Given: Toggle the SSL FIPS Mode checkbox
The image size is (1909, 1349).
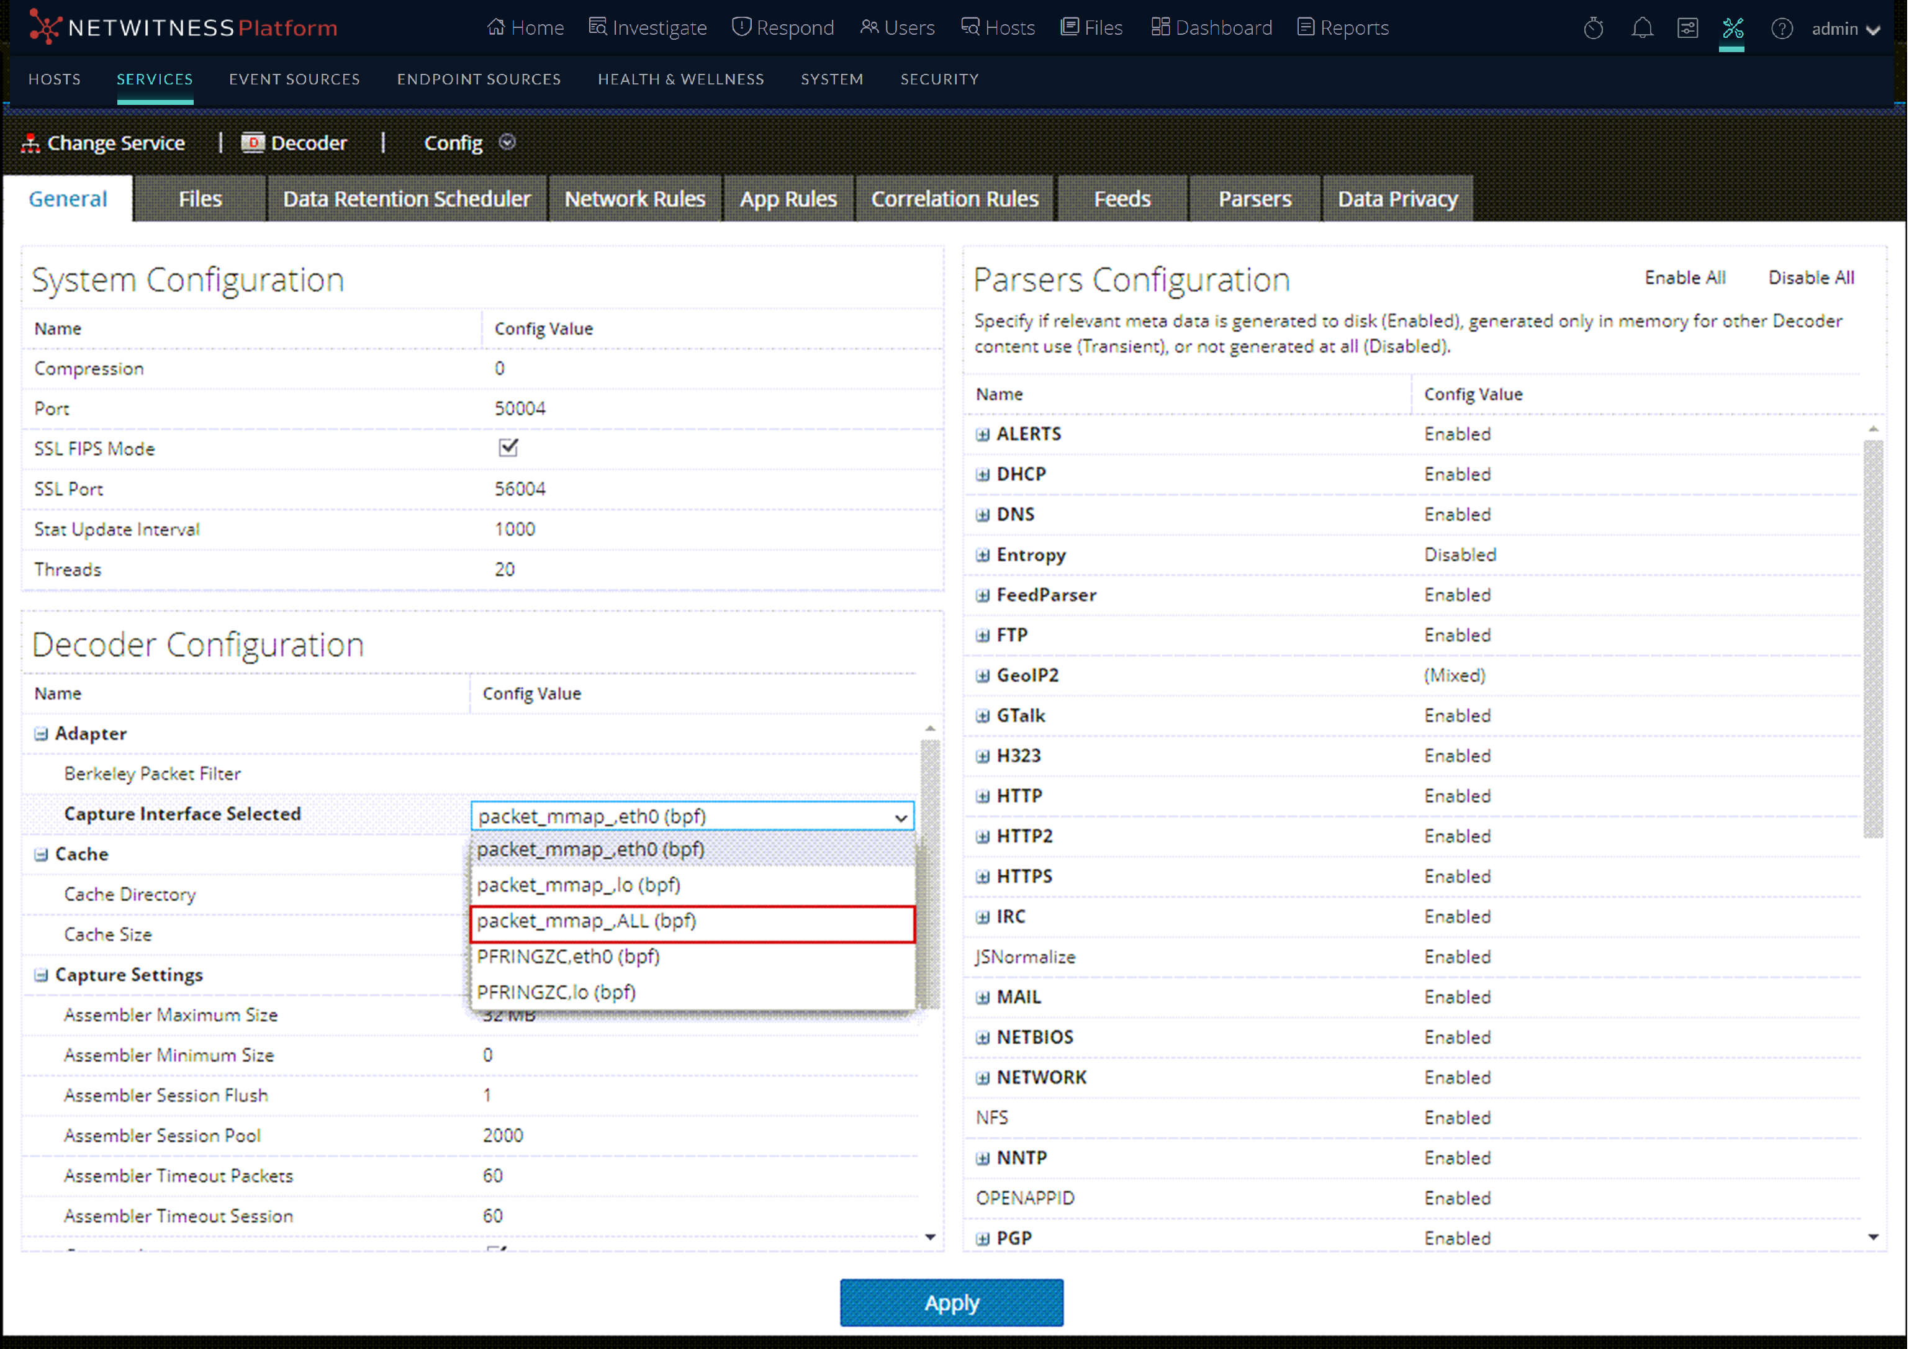Looking at the screenshot, I should pos(508,448).
